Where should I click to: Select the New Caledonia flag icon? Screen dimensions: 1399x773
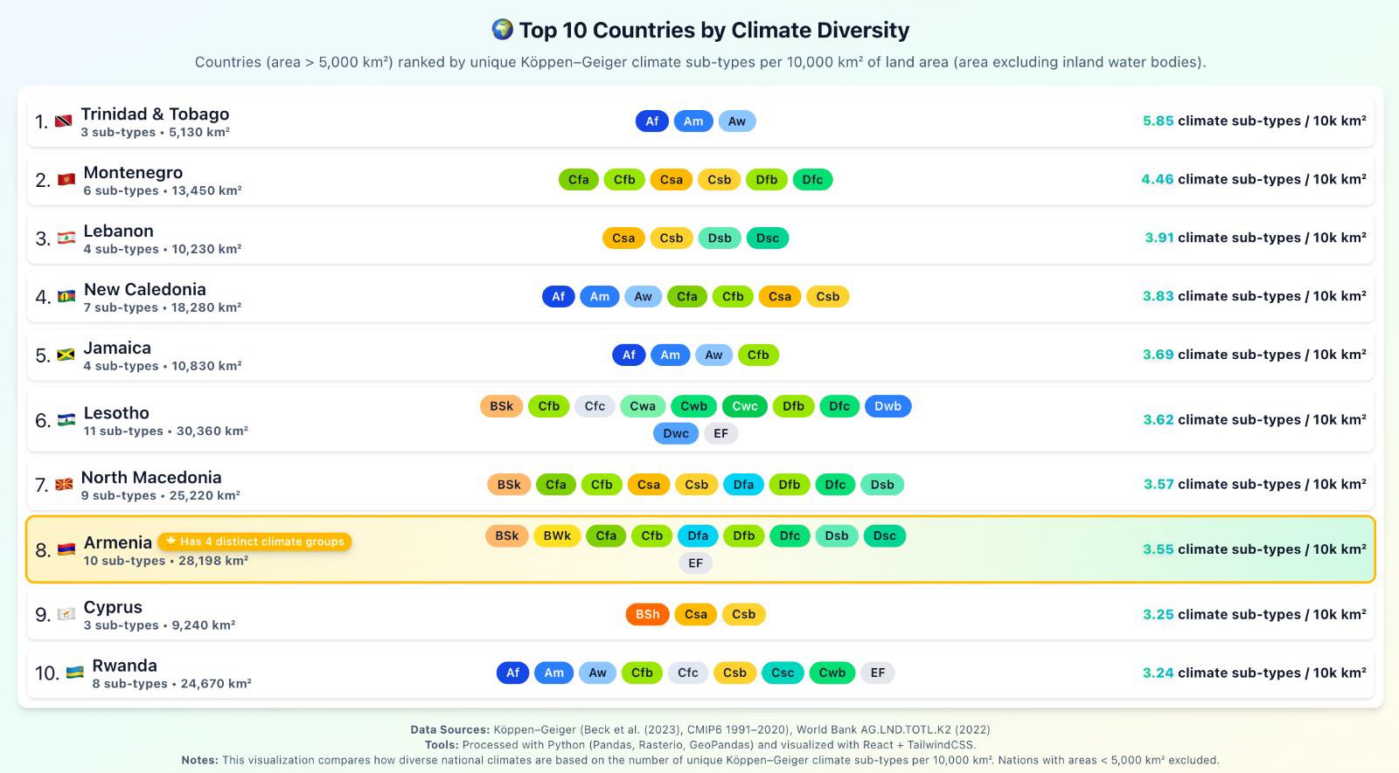(66, 297)
